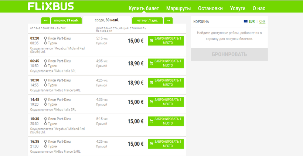
Task: Click cart icon on 10:30 trip
Action: [151, 82]
